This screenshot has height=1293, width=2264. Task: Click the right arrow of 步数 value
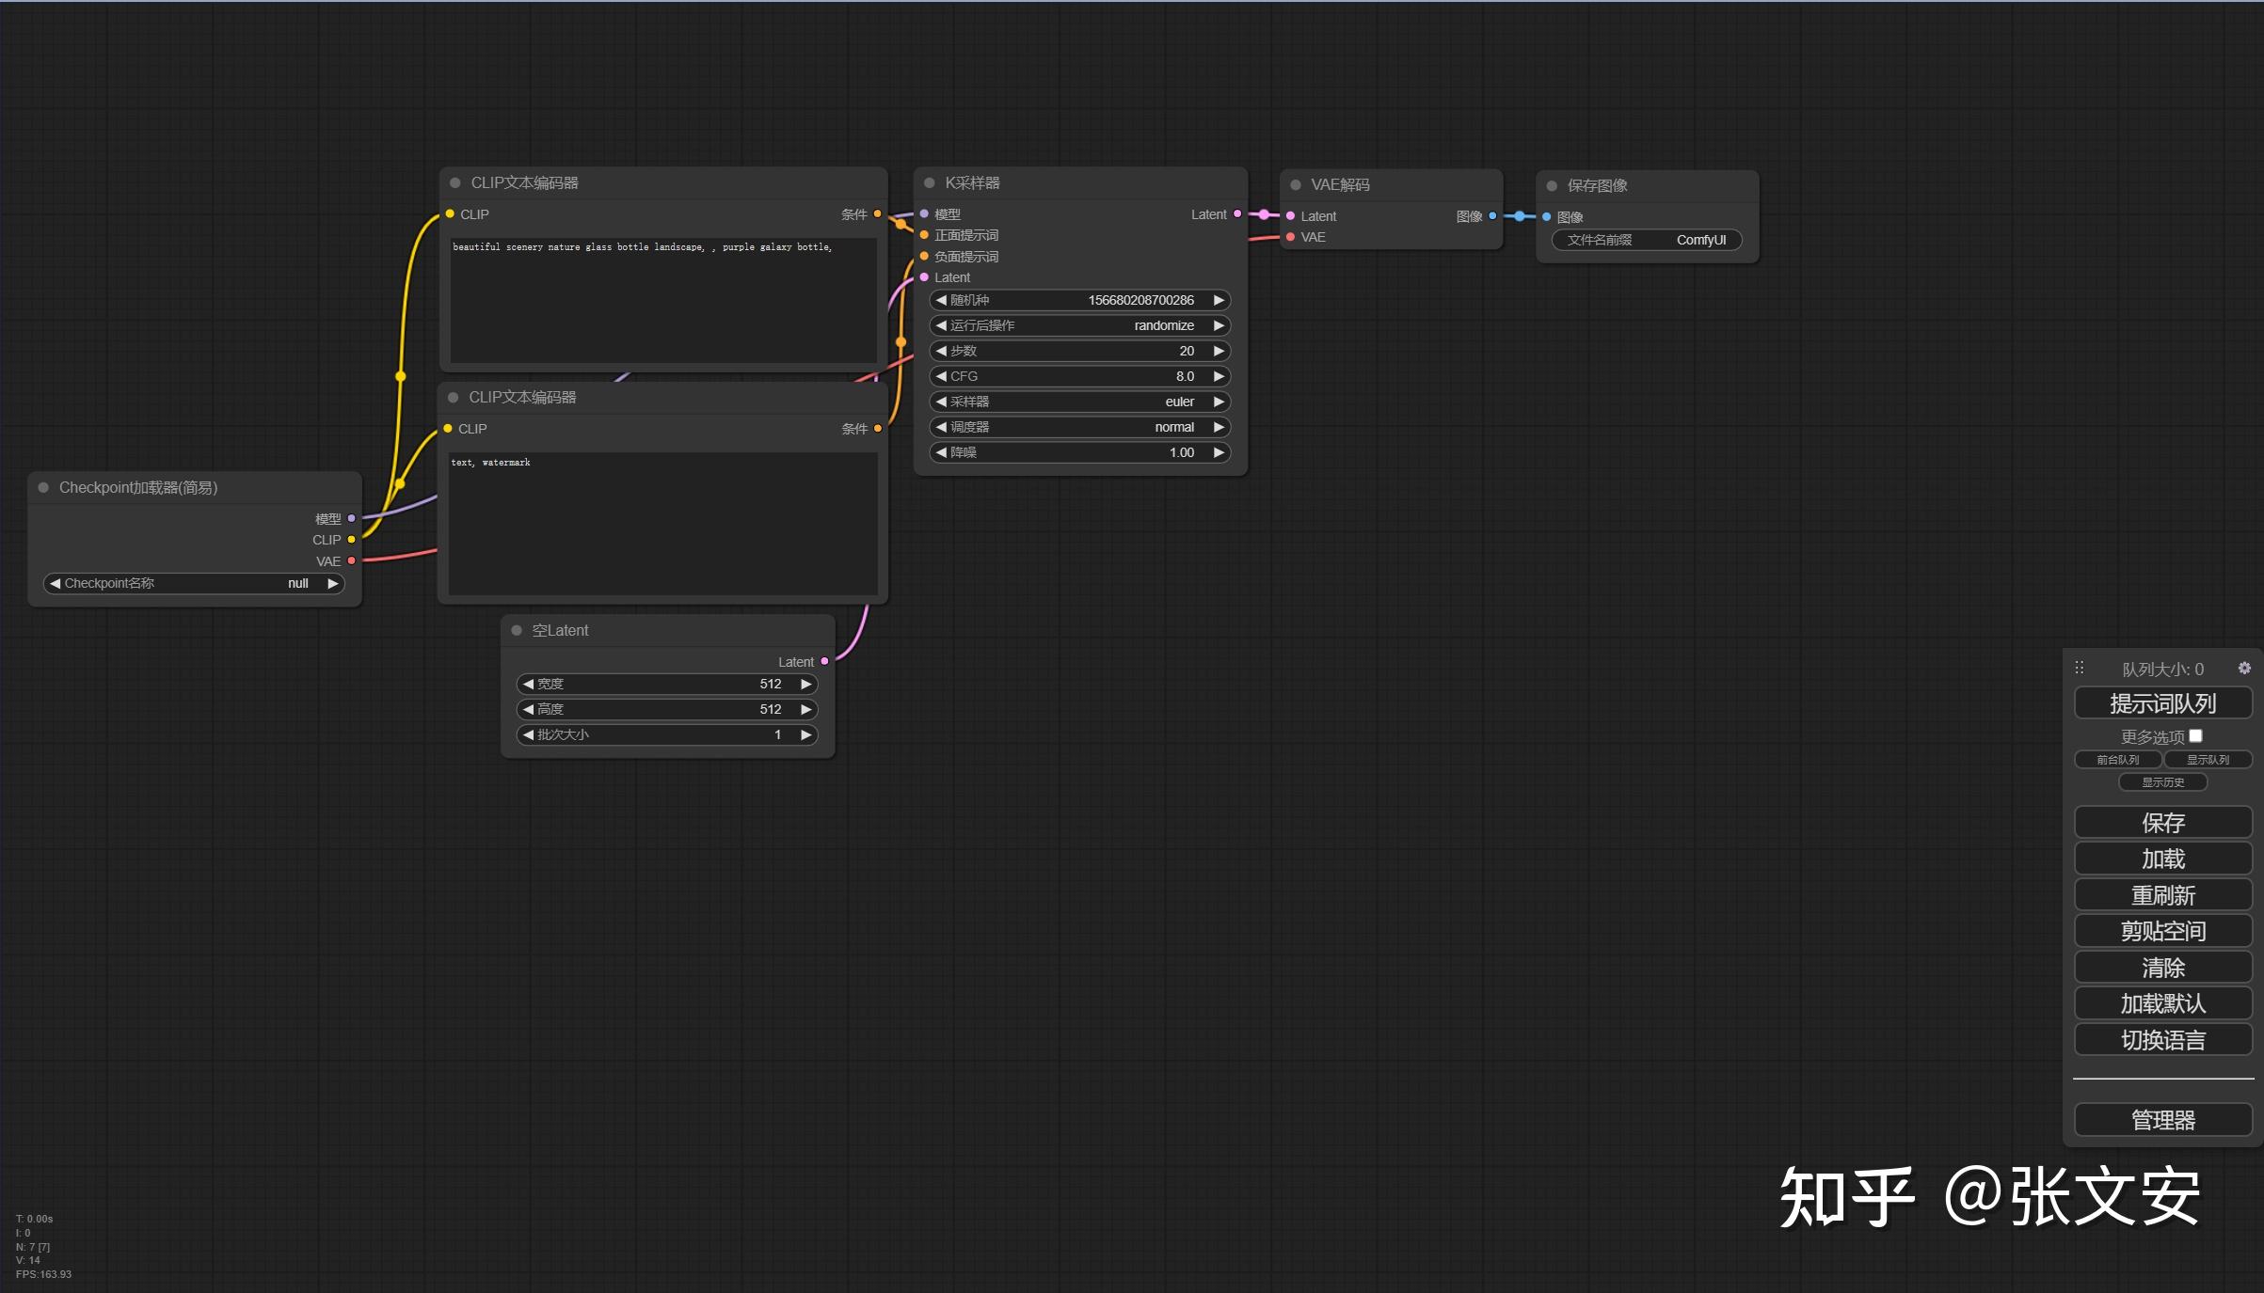(x=1219, y=351)
